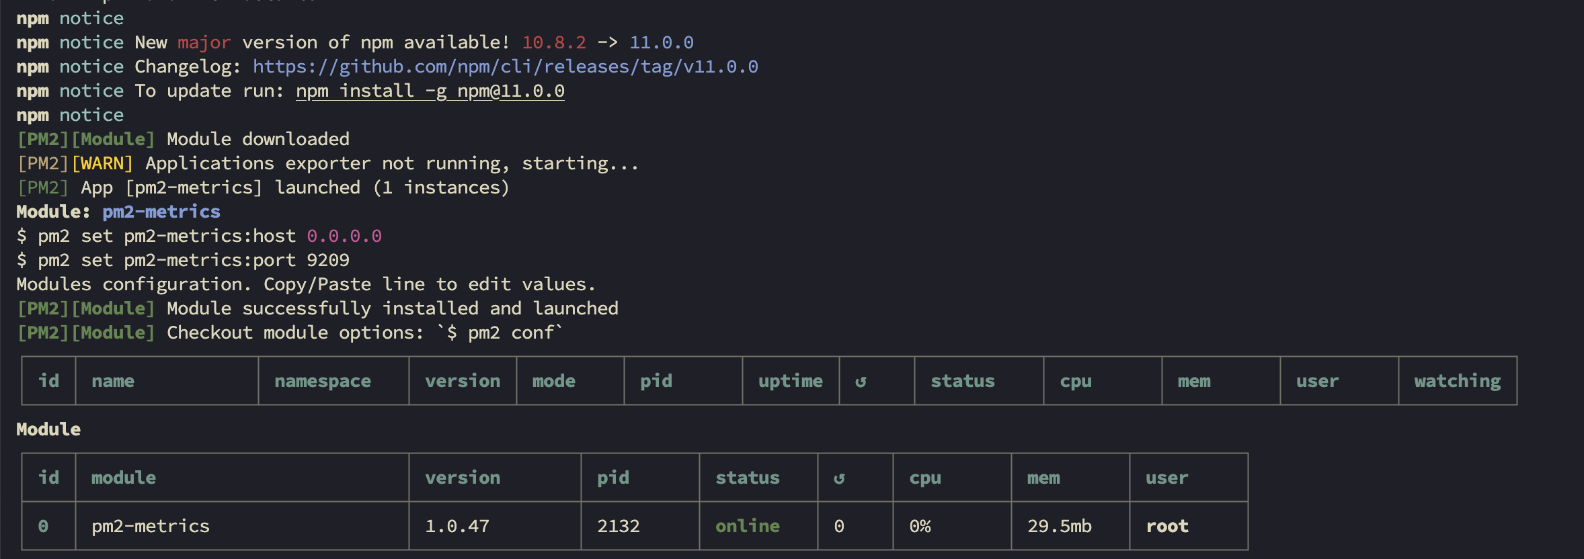
Task: Click the 'user' header in the process table
Action: (x=1318, y=381)
